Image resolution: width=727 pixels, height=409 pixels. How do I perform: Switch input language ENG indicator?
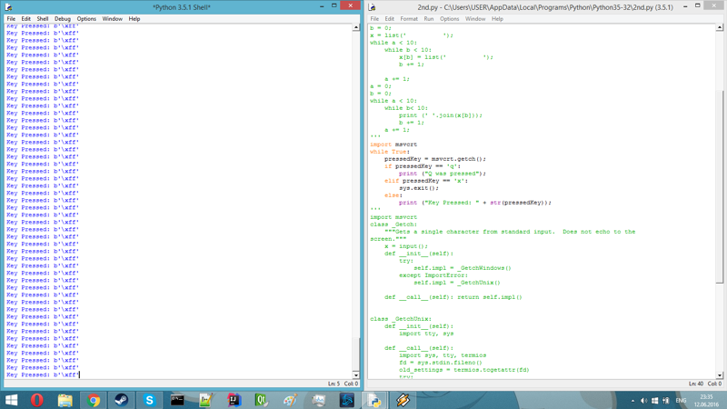pyautogui.click(x=681, y=401)
